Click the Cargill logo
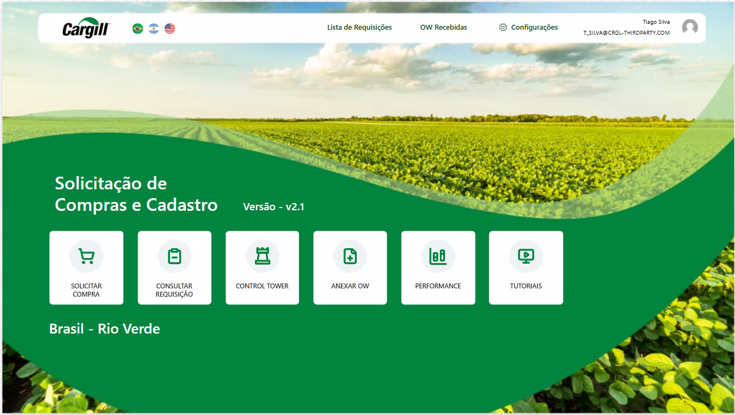 click(86, 29)
